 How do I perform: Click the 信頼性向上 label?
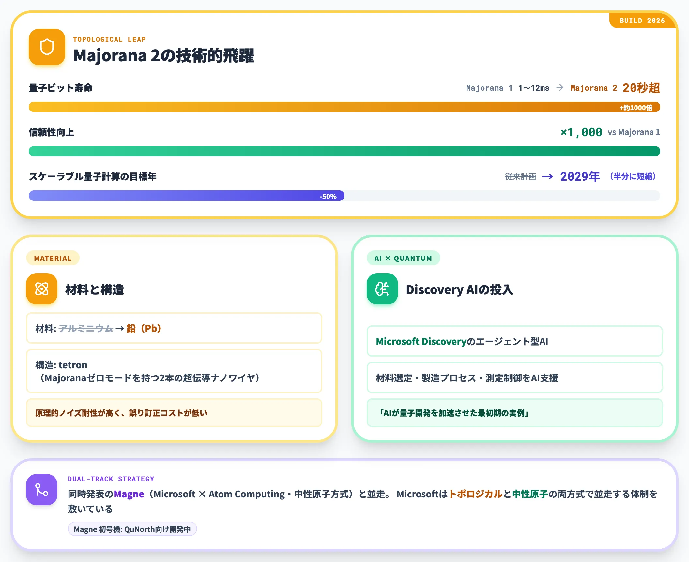pos(52,132)
